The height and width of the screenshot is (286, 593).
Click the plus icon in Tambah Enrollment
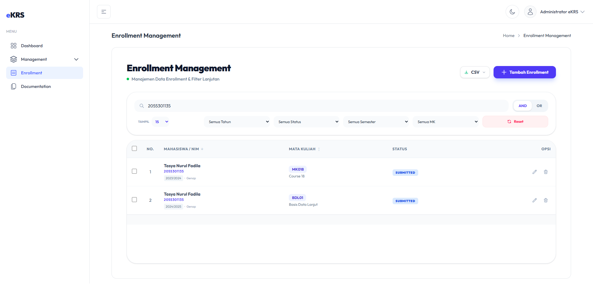pyautogui.click(x=504, y=72)
